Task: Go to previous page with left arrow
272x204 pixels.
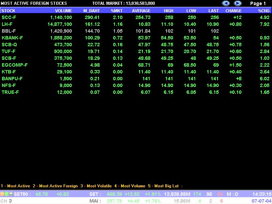Action: pyautogui.click(x=226, y=3)
